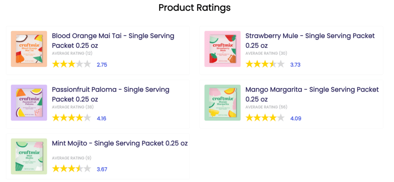Click the Passionfruit Paloma product image

(29, 102)
